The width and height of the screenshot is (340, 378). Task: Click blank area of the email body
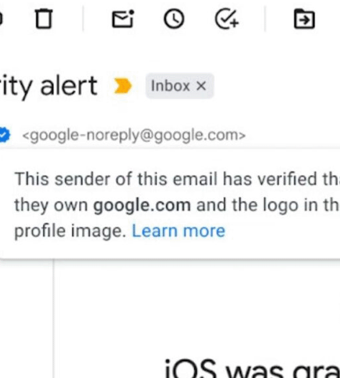[193, 309]
